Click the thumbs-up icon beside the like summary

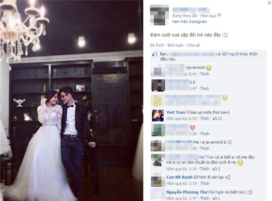click(x=155, y=54)
